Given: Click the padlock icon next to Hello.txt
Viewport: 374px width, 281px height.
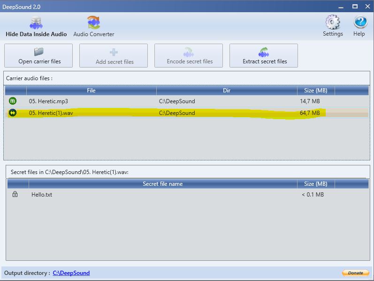Looking at the screenshot, I should click(x=15, y=194).
